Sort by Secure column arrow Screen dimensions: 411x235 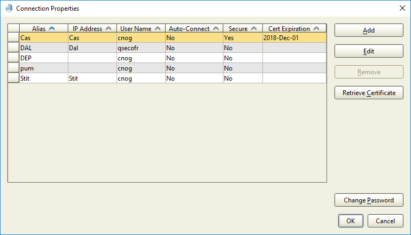[253, 29]
